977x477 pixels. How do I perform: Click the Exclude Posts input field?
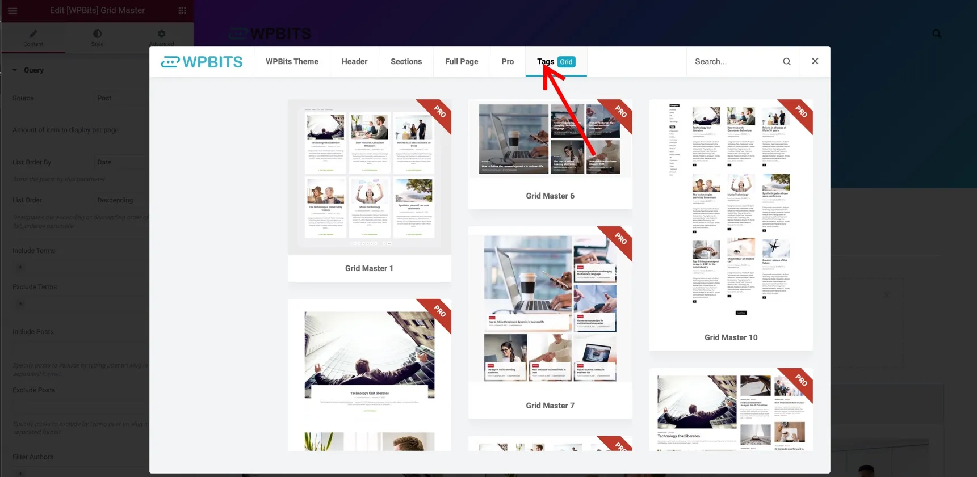tap(81, 406)
